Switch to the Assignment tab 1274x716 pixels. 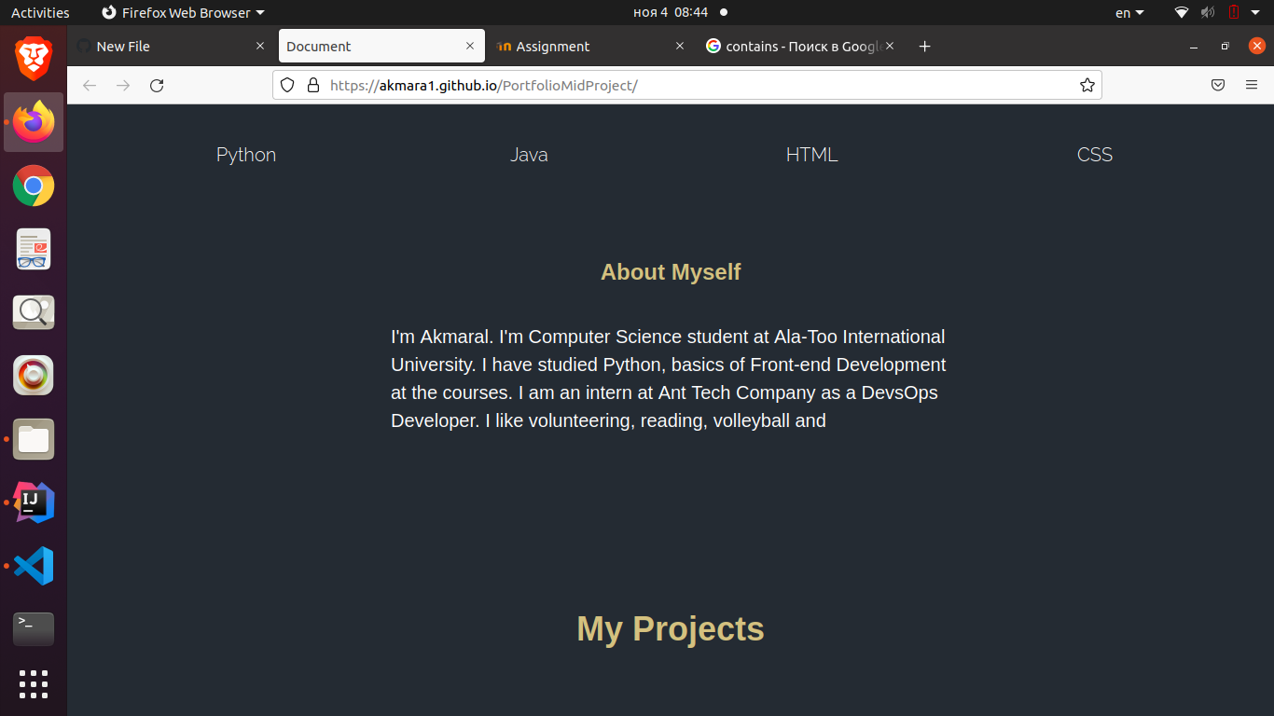591,46
